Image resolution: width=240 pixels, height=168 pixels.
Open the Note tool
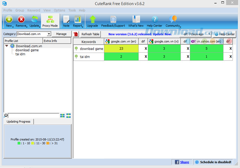pyautogui.click(x=66, y=20)
